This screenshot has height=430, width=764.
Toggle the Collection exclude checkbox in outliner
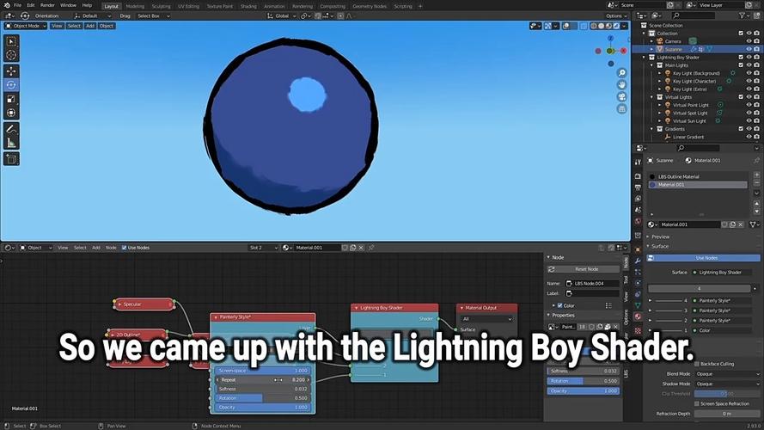click(741, 34)
